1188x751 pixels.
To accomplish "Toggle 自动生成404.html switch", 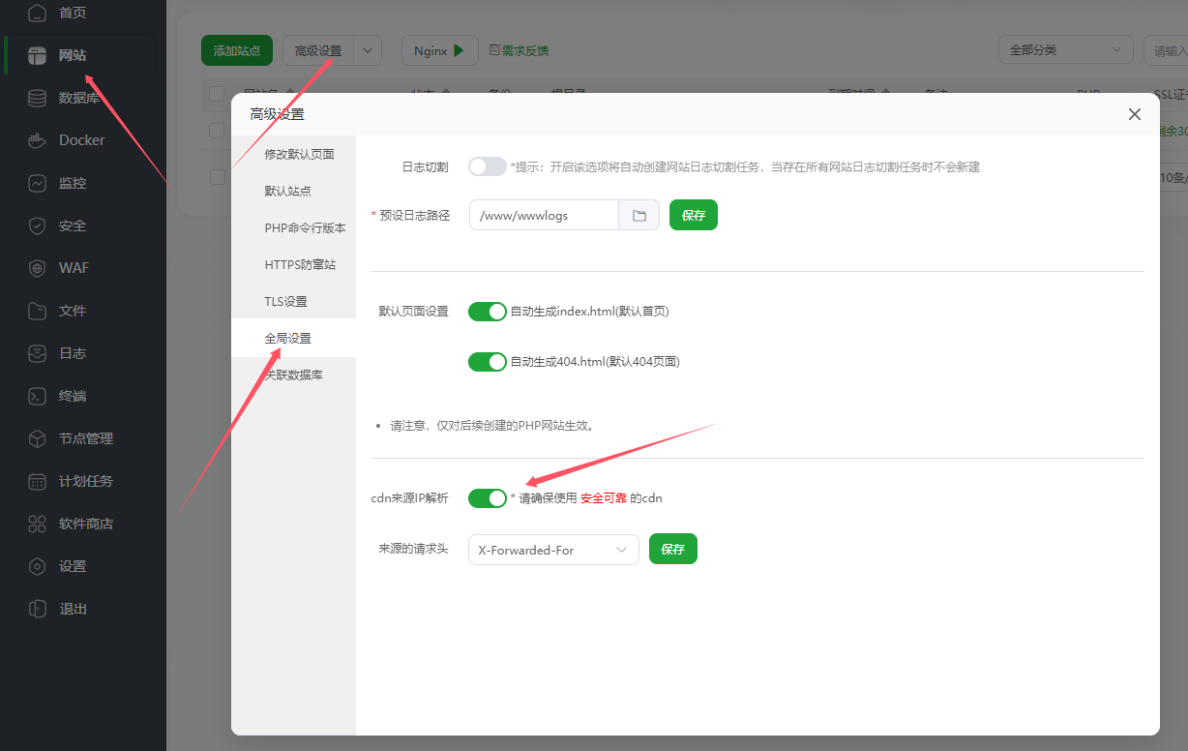I will [488, 362].
